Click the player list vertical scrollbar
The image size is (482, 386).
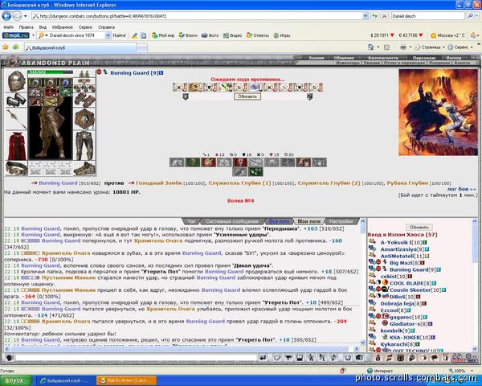pos(474,285)
